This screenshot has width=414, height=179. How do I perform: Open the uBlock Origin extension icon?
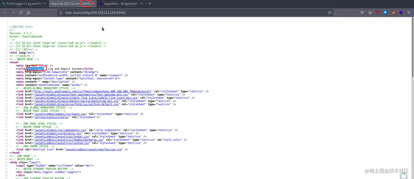[x=378, y=13]
